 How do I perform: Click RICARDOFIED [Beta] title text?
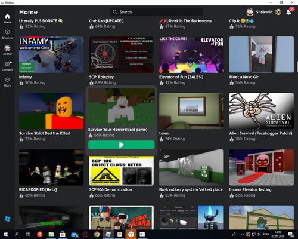pos(38,189)
